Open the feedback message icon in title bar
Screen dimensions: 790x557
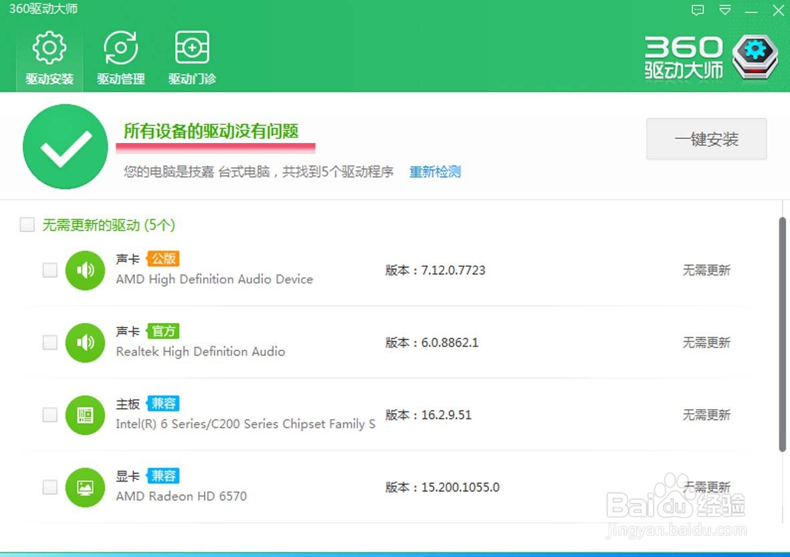[x=698, y=10]
